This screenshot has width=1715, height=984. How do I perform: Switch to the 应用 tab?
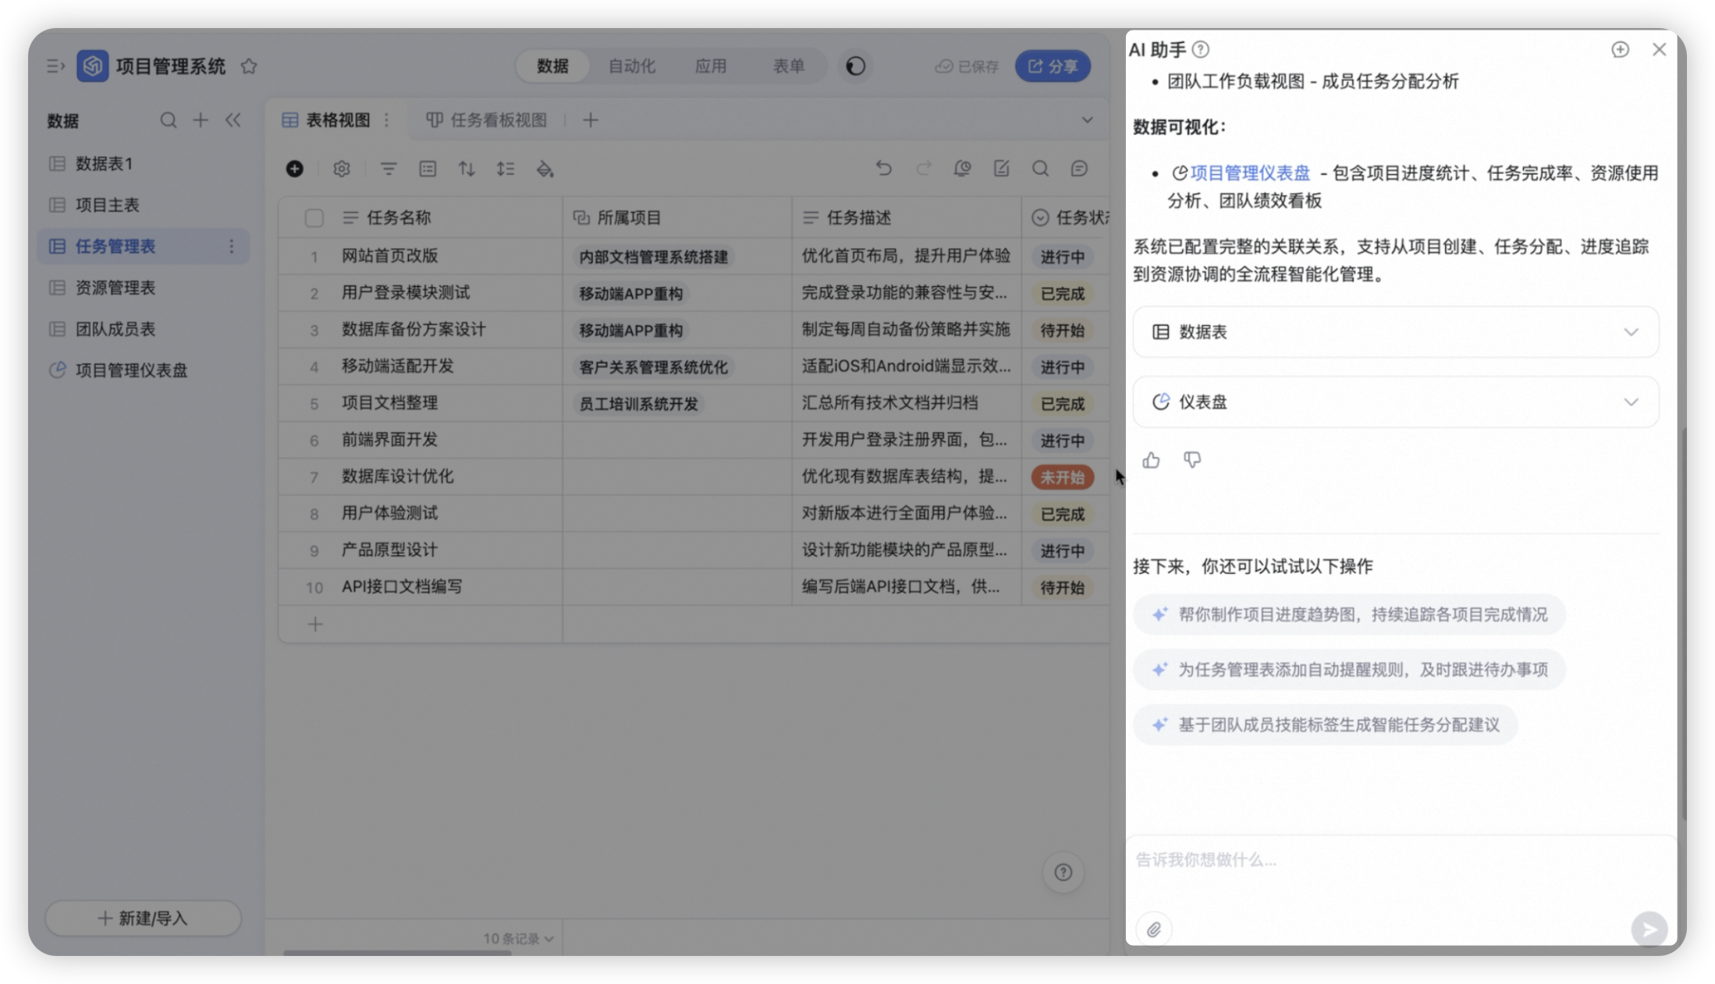pos(710,66)
